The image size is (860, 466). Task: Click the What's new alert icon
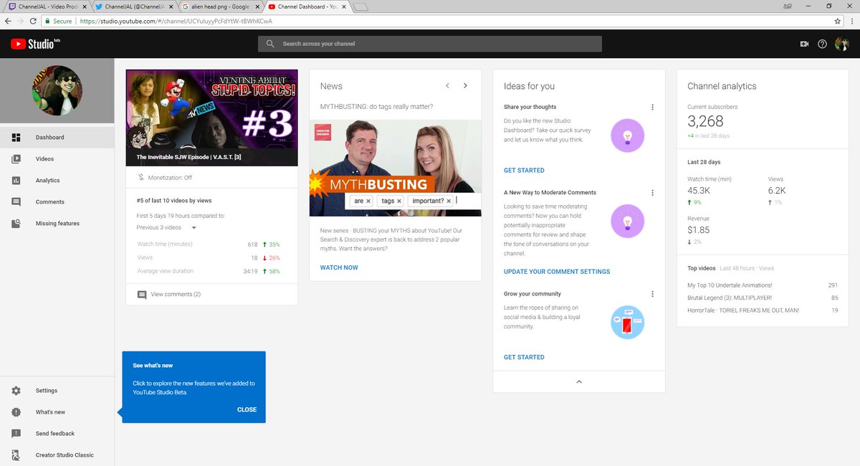coord(16,412)
